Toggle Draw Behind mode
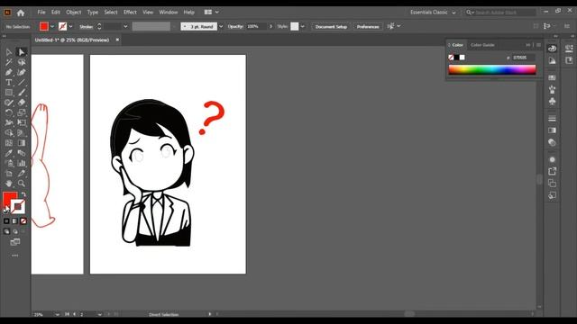Viewport: 577px width, 324px height. pyautogui.click(x=15, y=231)
